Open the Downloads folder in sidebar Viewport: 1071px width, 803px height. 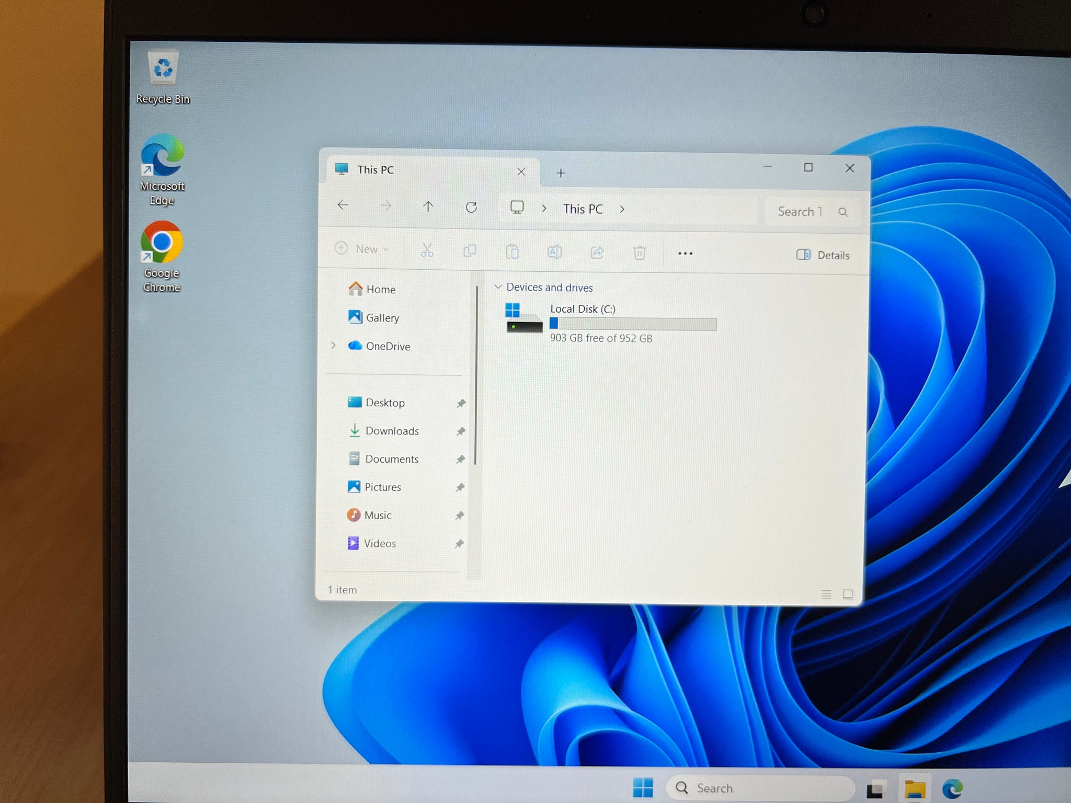click(x=383, y=431)
